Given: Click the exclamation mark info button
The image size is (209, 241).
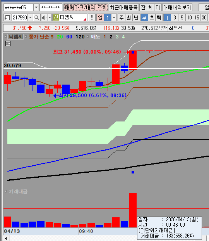Looking at the screenshot, I should (x=92, y=18).
